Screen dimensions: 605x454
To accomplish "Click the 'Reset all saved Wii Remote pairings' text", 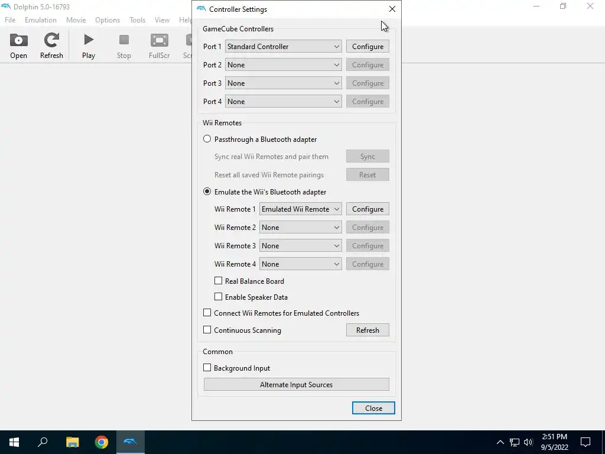I will click(269, 174).
